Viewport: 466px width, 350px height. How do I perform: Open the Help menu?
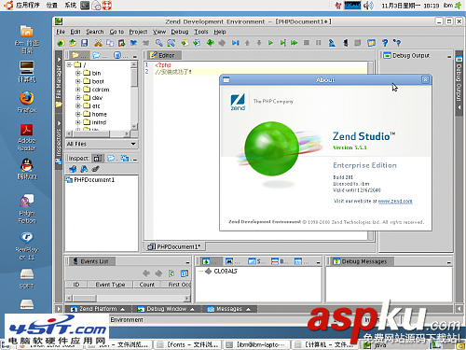(220, 32)
